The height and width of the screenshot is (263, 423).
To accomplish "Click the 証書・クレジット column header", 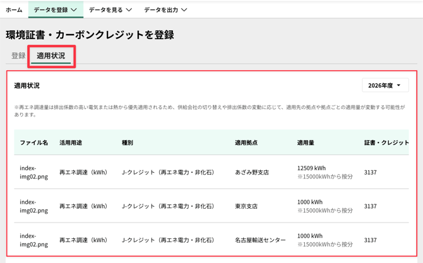I will [386, 143].
